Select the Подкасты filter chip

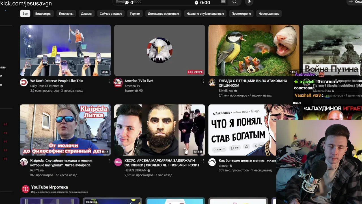pos(66,14)
